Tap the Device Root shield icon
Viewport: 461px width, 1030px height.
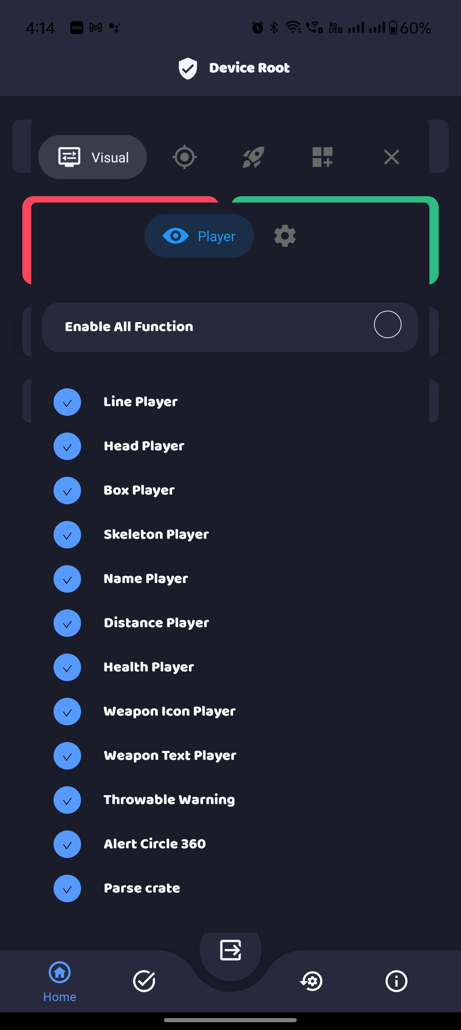(188, 68)
